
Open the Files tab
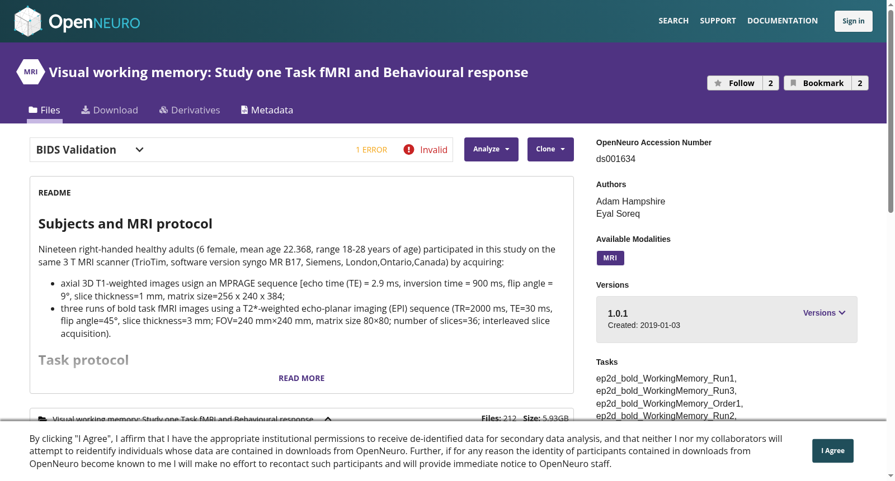45,110
